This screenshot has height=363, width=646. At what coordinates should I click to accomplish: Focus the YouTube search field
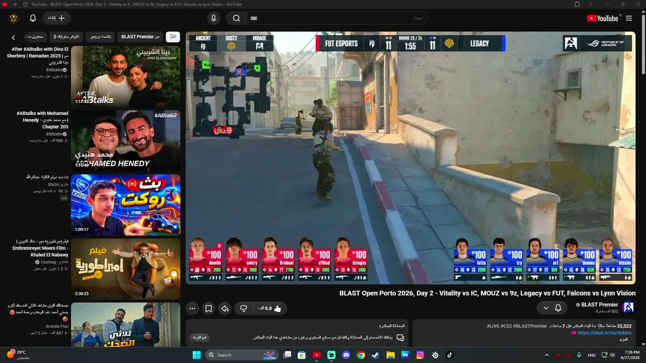click(x=337, y=18)
